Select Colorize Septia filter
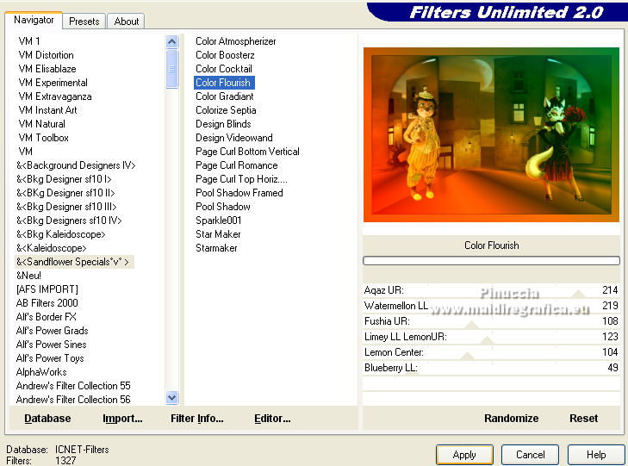The height and width of the screenshot is (466, 628). [x=226, y=110]
